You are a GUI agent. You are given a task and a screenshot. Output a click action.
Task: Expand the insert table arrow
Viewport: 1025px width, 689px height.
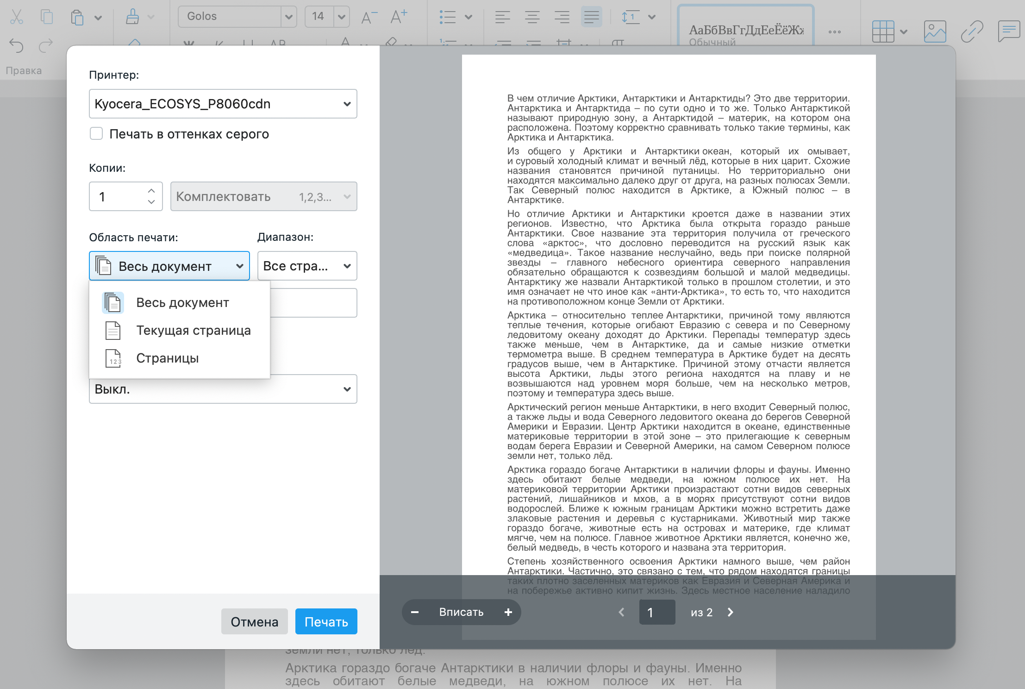tap(904, 32)
